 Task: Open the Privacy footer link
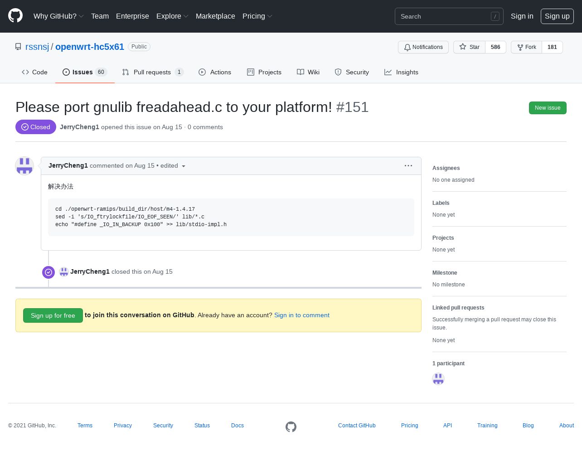coord(123,426)
